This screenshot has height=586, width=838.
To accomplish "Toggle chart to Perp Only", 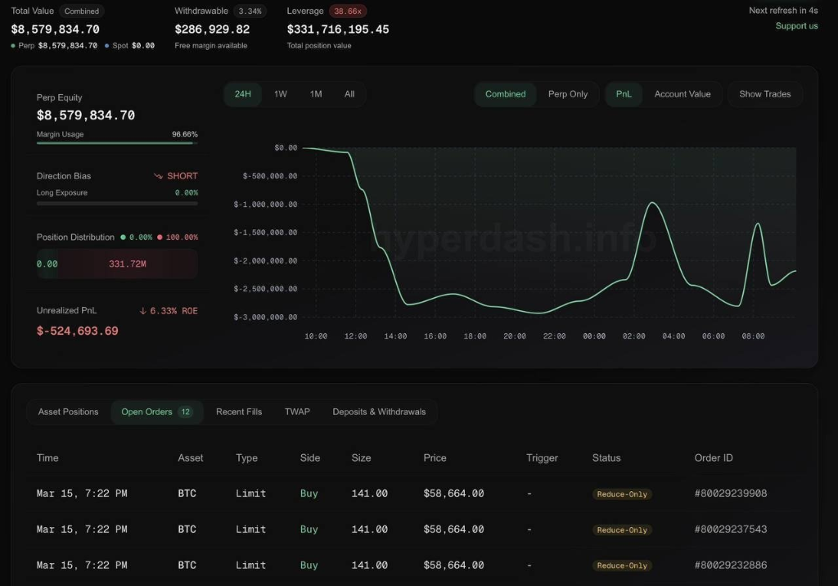I will click(568, 94).
